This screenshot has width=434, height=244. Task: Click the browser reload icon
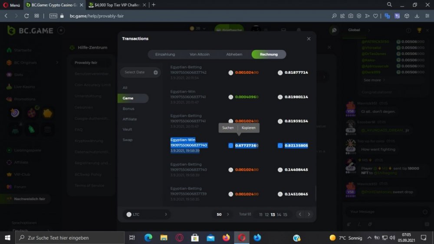[x=26, y=16]
